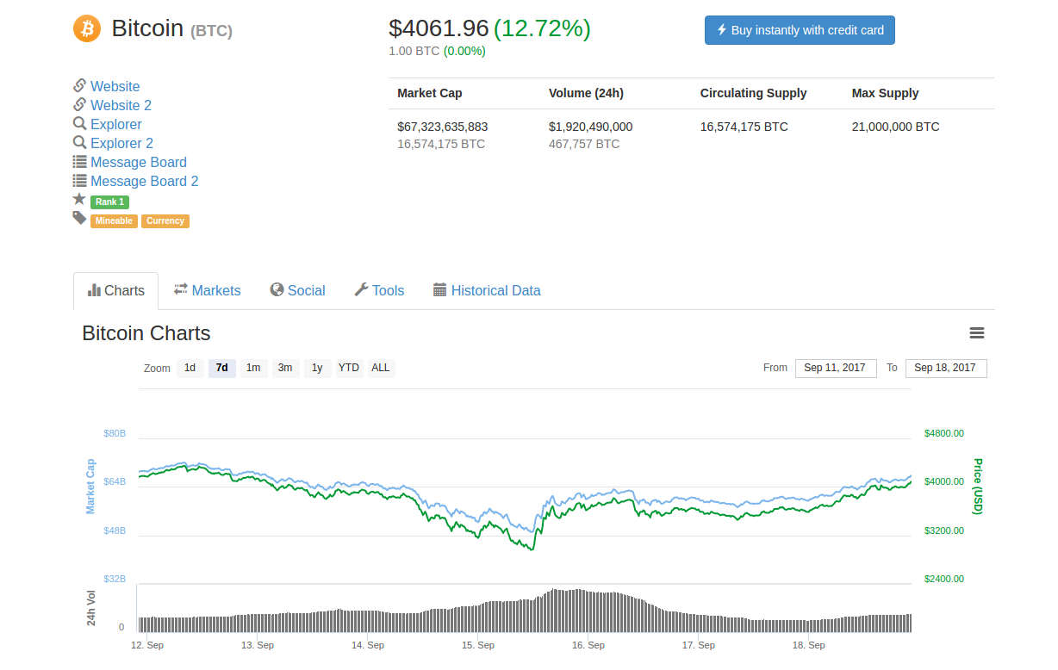The height and width of the screenshot is (670, 1058).
Task: Click the Rank 1 badge
Action: pyautogui.click(x=109, y=202)
